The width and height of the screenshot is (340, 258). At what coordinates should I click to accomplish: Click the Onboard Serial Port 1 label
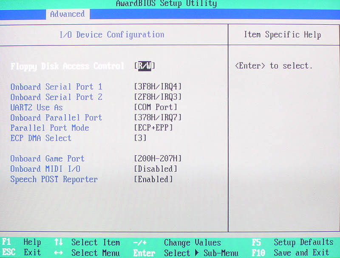coord(56,87)
